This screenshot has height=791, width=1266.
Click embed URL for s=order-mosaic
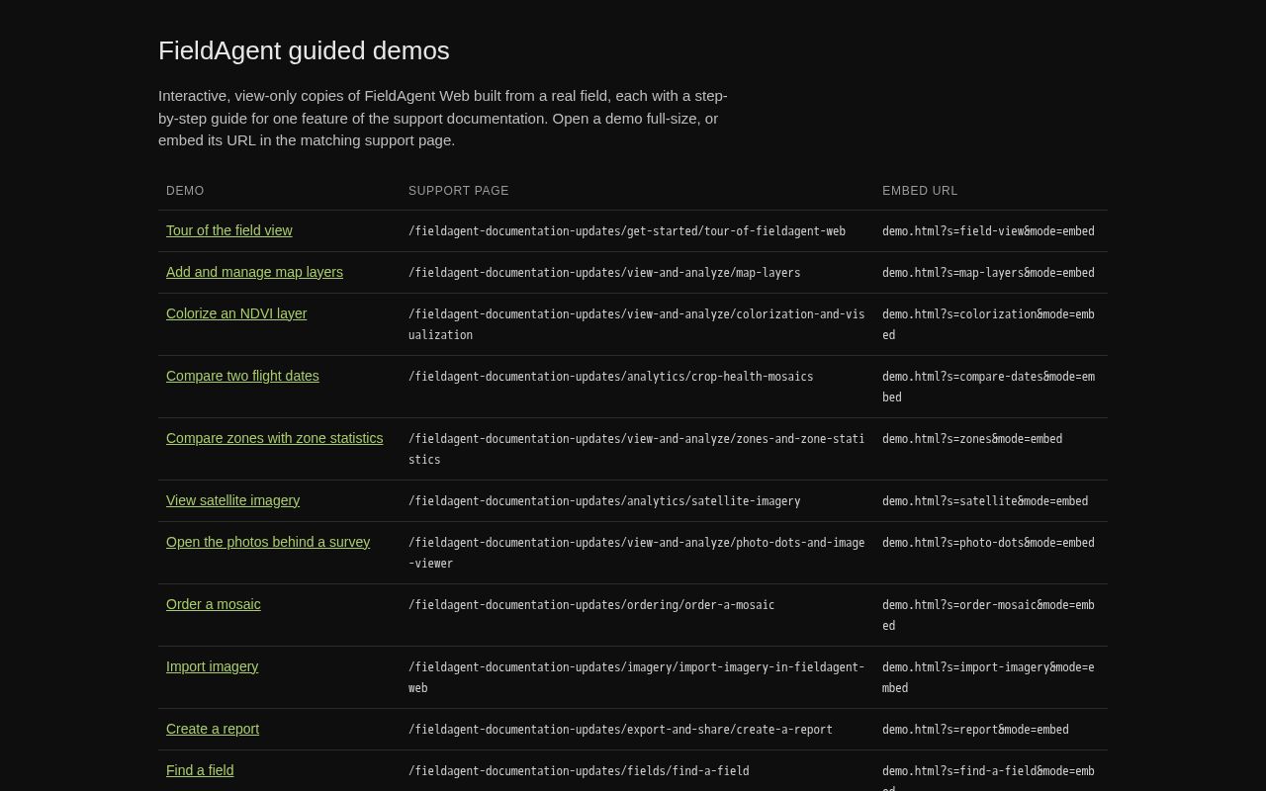tap(988, 615)
